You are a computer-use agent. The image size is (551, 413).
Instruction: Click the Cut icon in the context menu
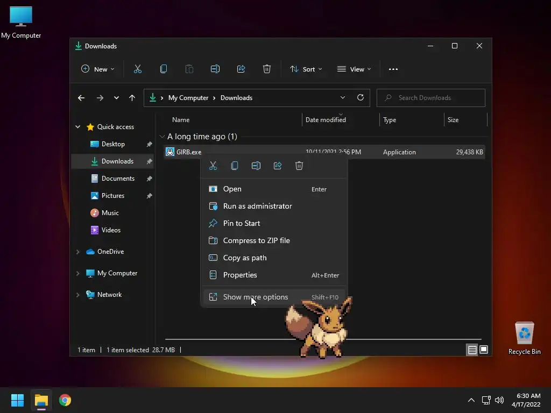(x=213, y=166)
